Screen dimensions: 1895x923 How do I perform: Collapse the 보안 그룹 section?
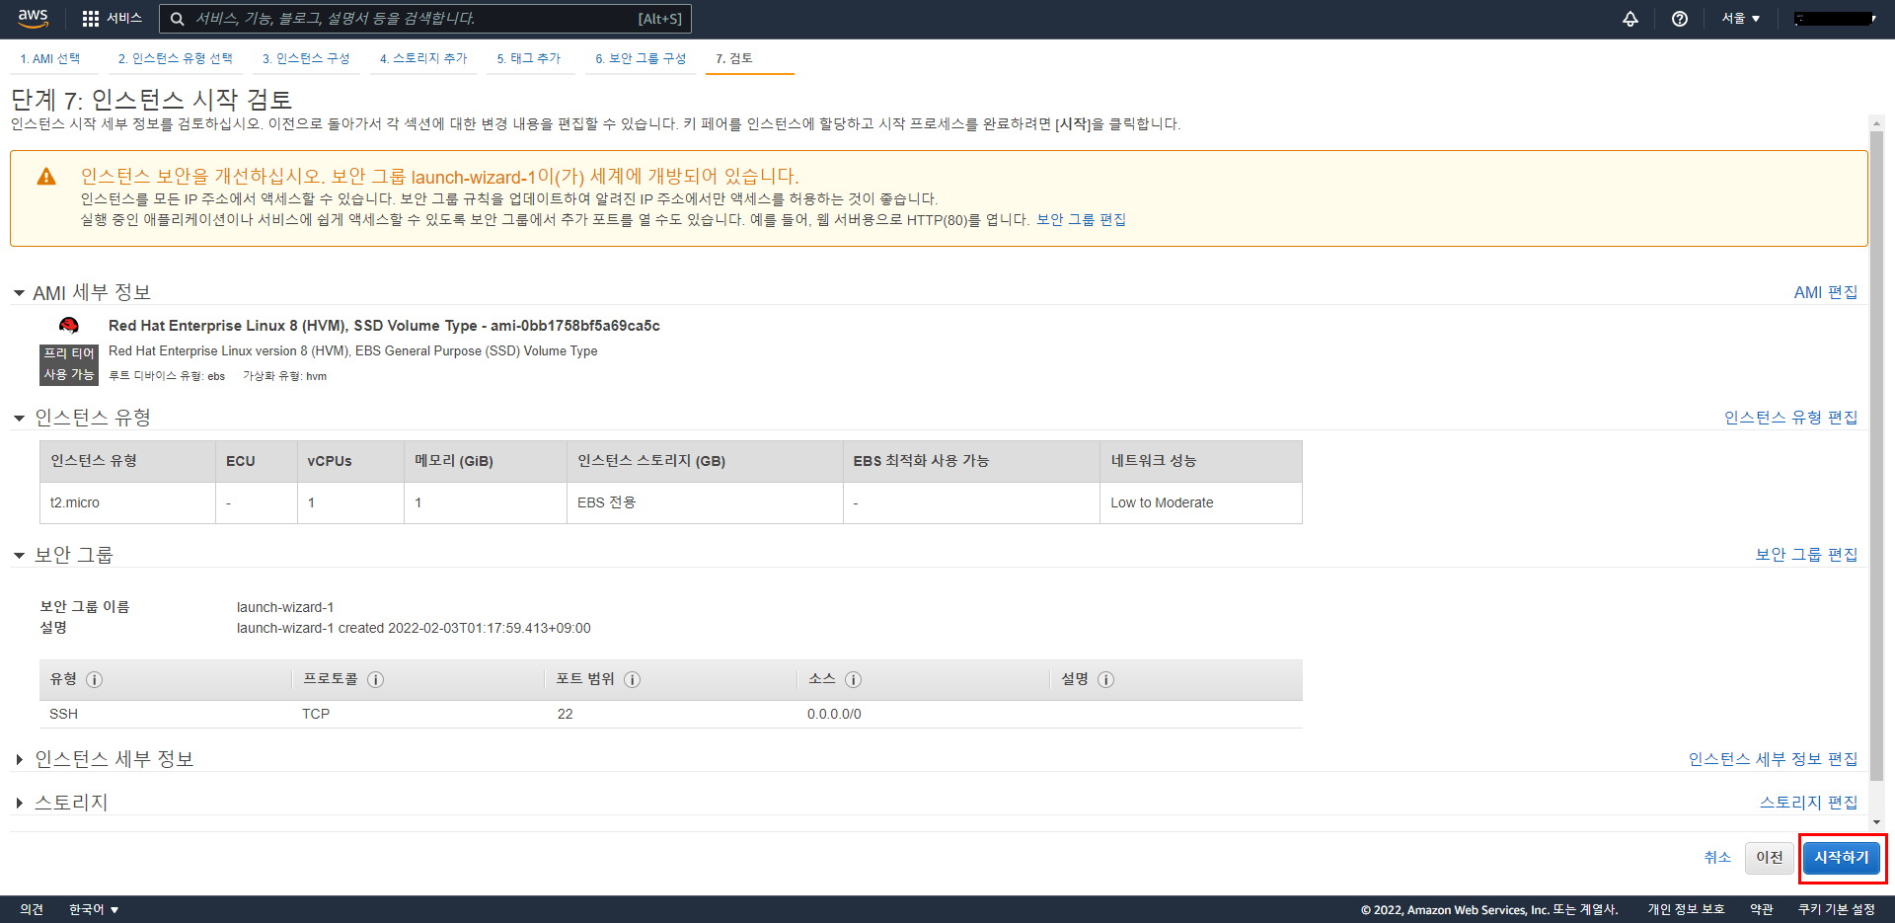(x=19, y=556)
